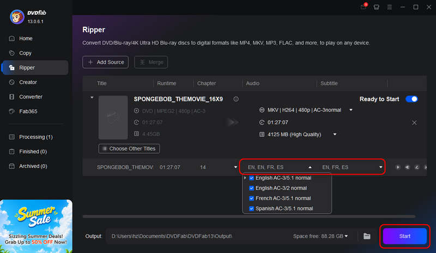Open the notifications icon with red badge

(x=364, y=7)
